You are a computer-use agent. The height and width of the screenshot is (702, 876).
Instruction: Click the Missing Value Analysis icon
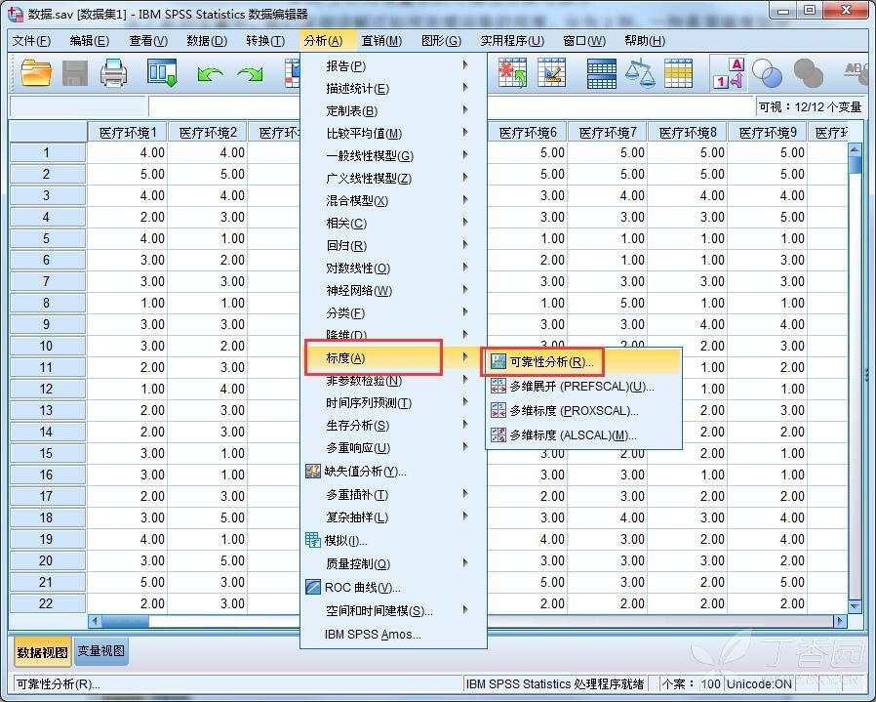pos(313,471)
